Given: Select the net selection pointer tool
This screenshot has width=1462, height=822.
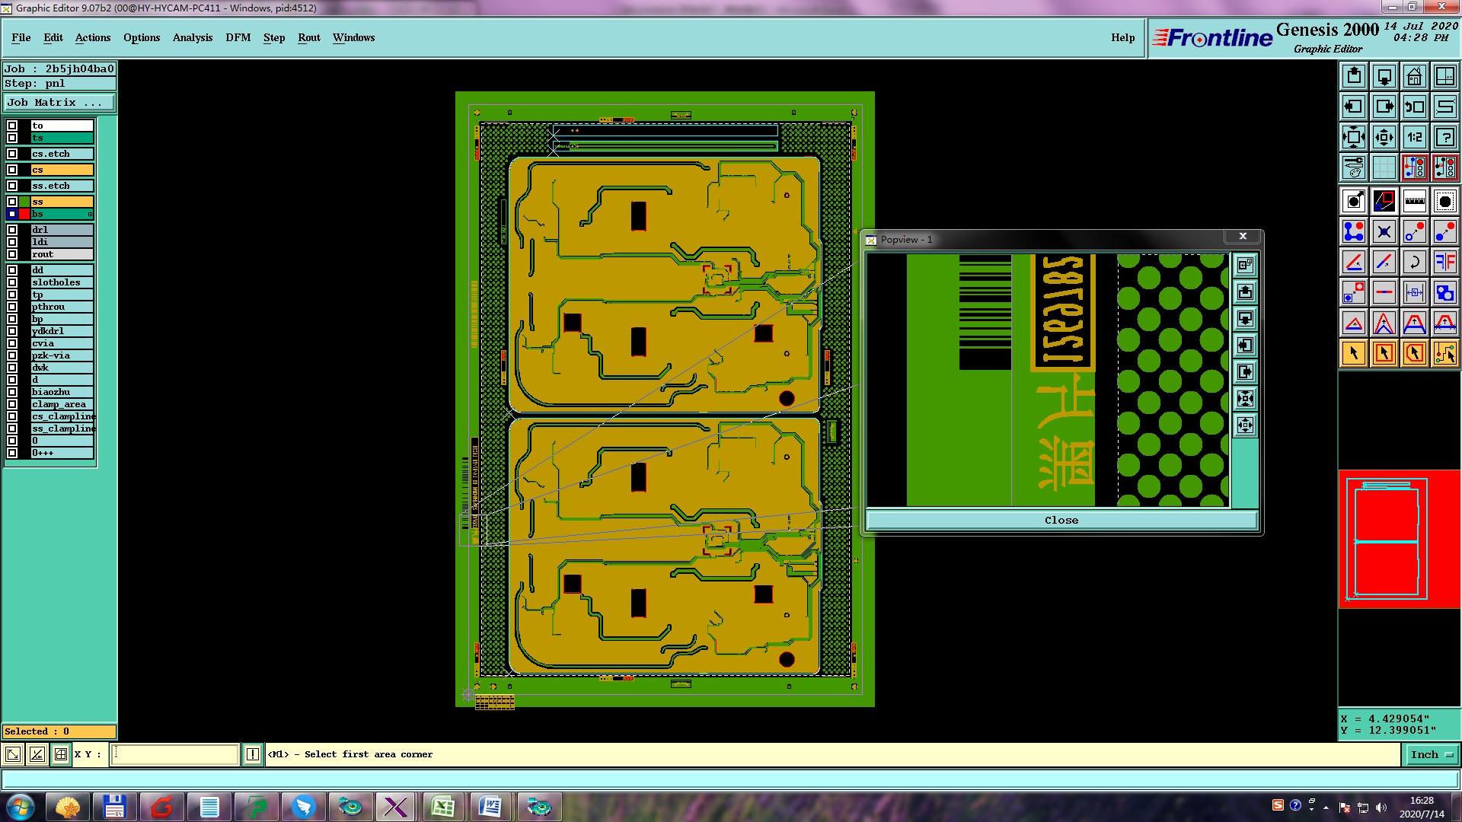Looking at the screenshot, I should tap(1444, 353).
